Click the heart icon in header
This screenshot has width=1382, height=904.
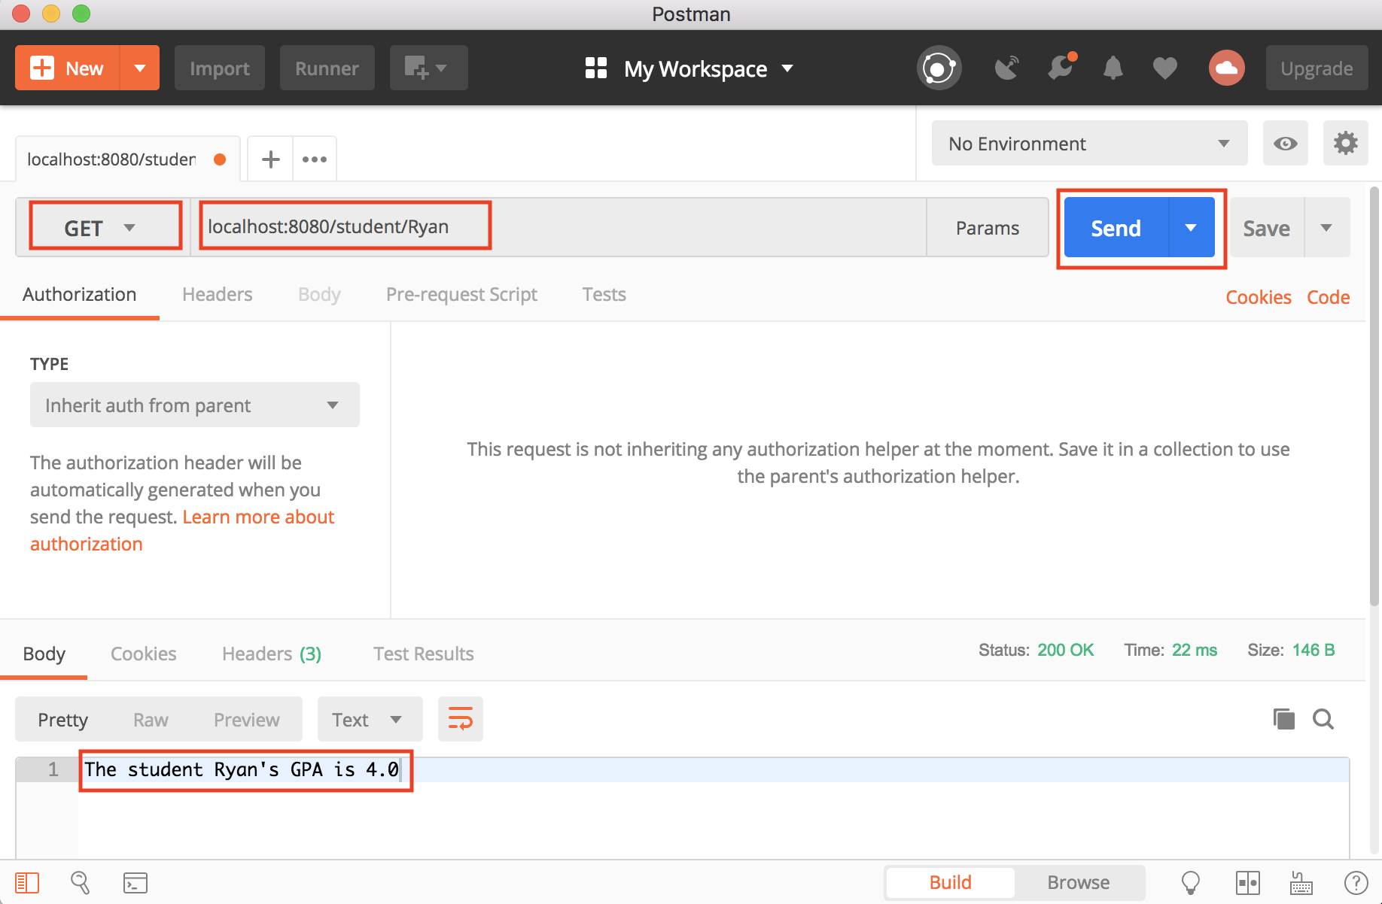(1164, 68)
